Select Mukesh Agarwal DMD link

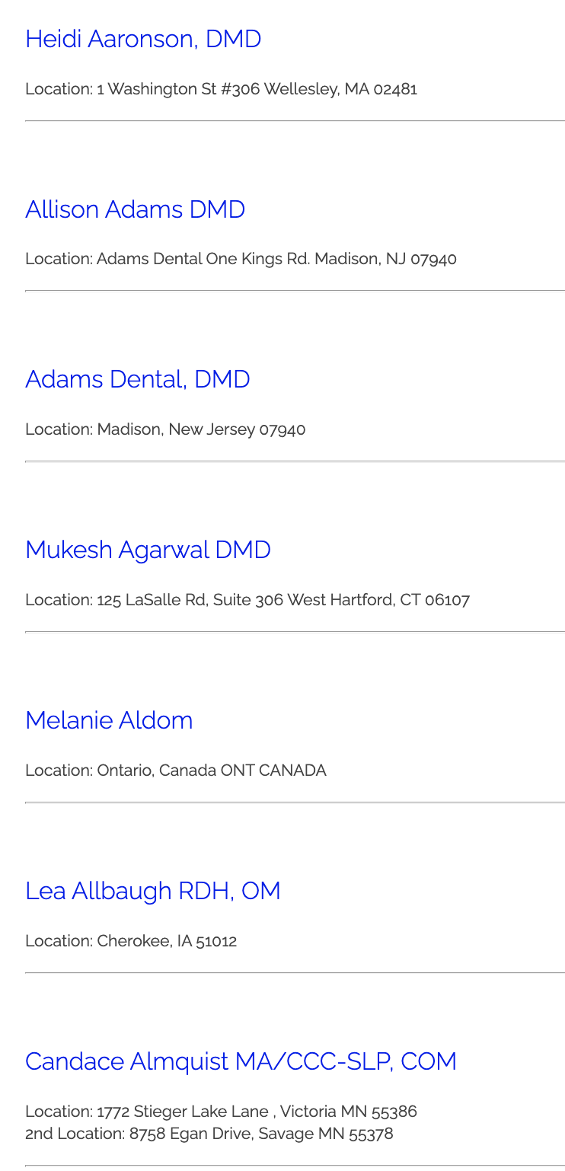(x=148, y=550)
